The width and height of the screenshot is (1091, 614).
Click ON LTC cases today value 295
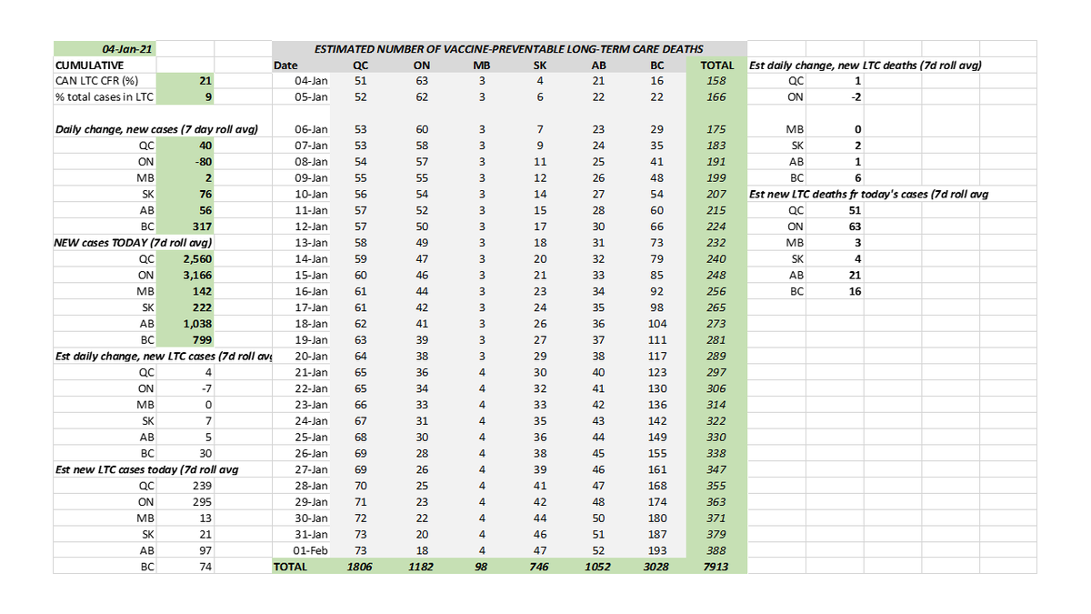click(x=185, y=502)
